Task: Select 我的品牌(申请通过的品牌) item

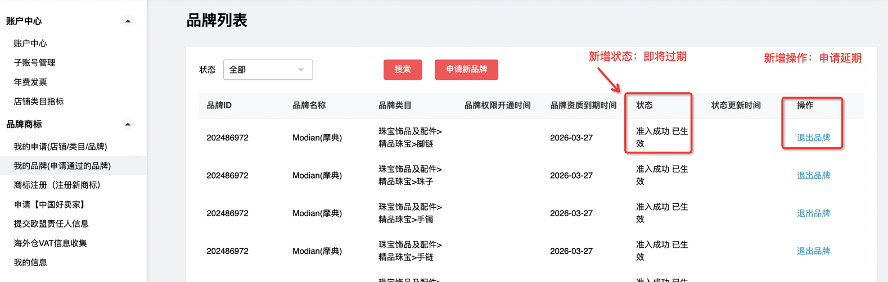Action: pos(62,166)
